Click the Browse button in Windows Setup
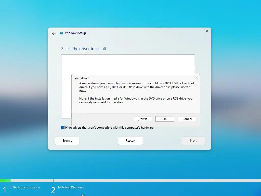 [x=67, y=141]
